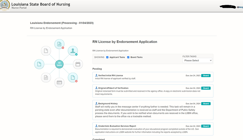Open the Help link in header
The image size is (243, 140).
click(240, 7)
